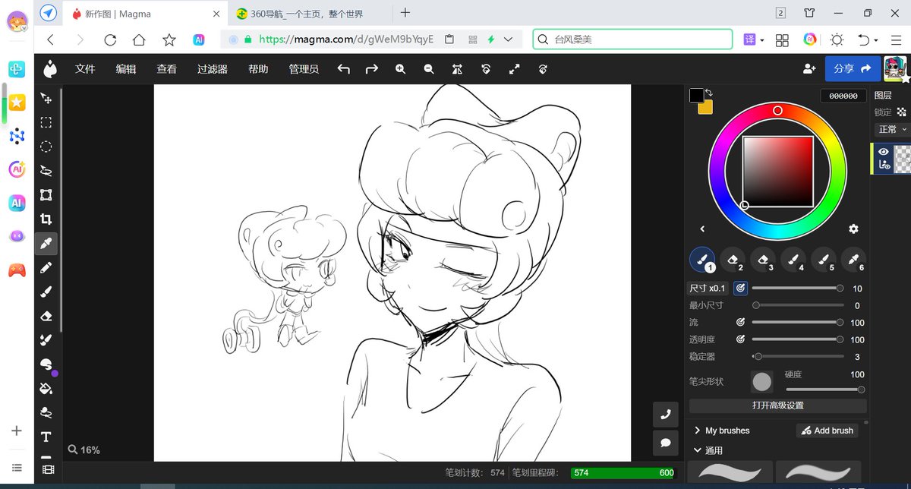This screenshot has height=489, width=911.
Task: Open the voice call button
Action: (666, 415)
